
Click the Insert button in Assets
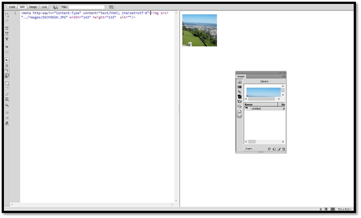(249, 149)
